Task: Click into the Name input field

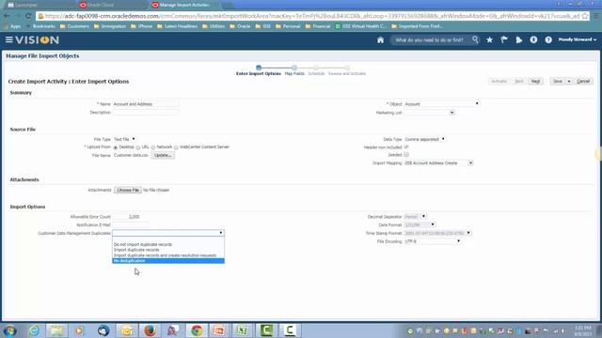Action: coord(146,104)
